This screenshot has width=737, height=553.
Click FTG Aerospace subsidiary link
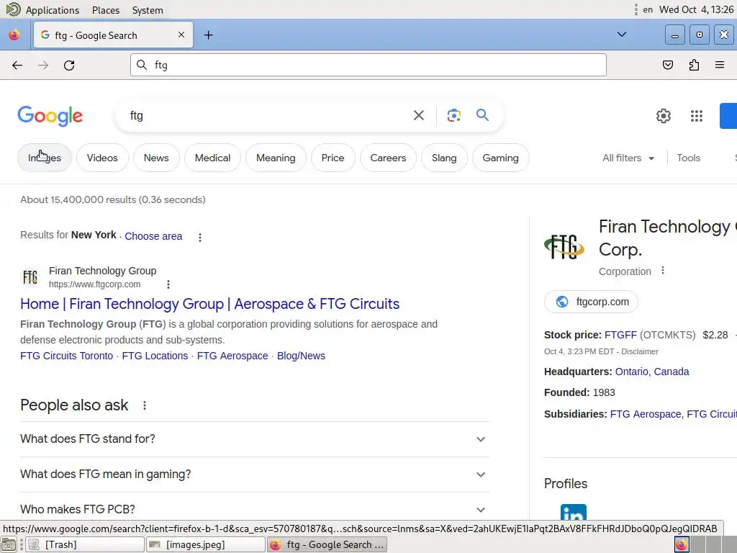coord(645,414)
